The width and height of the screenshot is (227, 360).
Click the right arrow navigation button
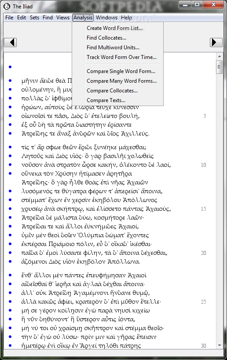click(x=216, y=42)
